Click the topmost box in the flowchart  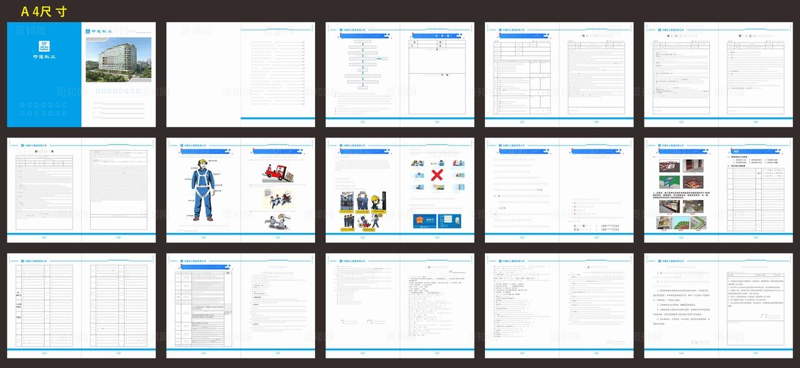pos(363,41)
